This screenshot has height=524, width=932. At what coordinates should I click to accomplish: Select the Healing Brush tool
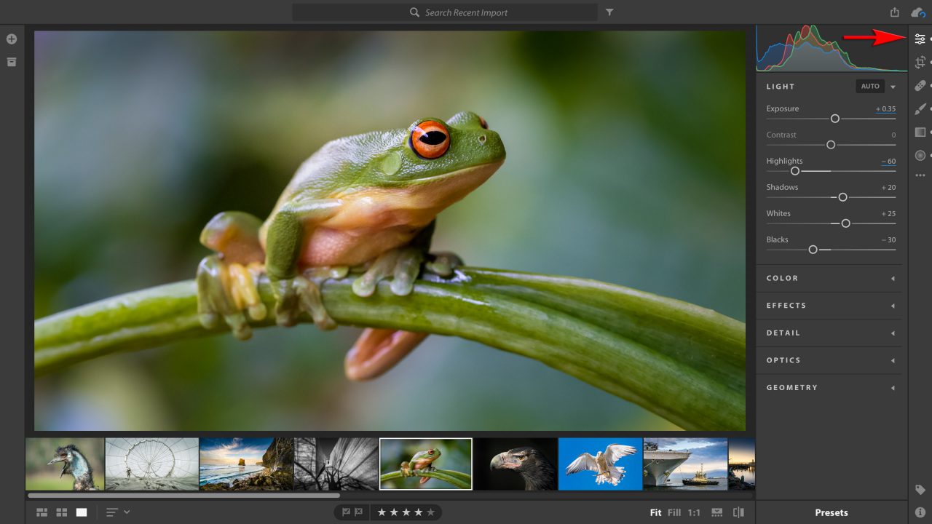coord(920,85)
